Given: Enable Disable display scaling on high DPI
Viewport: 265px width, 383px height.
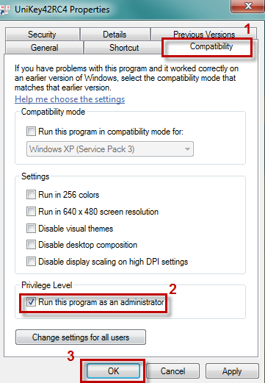Looking at the screenshot, I should (31, 261).
